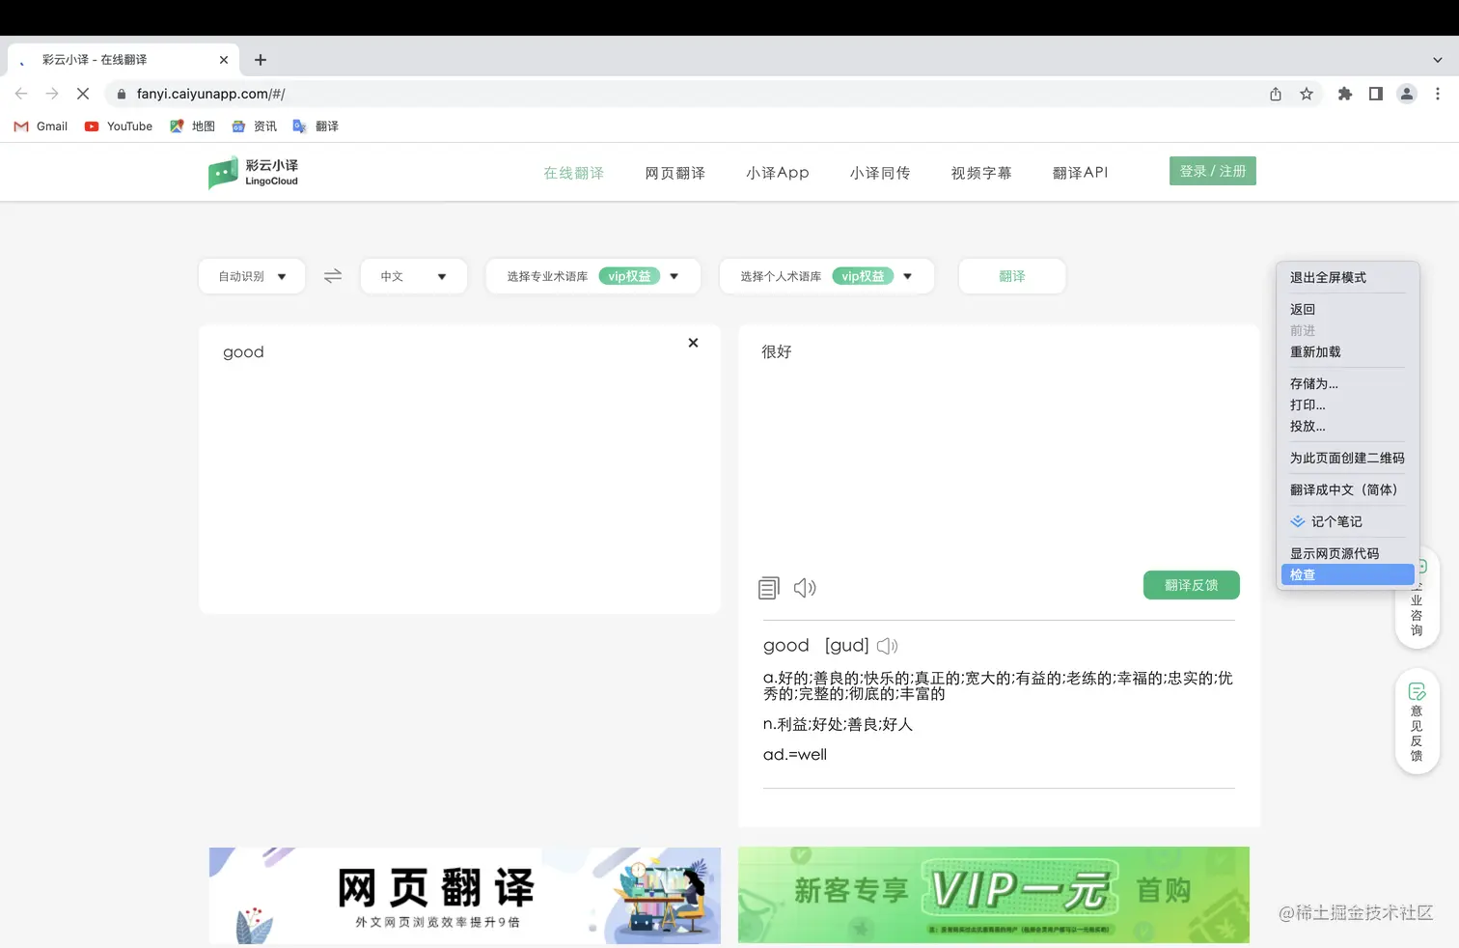Switch to the 网页翻译 navigation tab

pyautogui.click(x=674, y=172)
